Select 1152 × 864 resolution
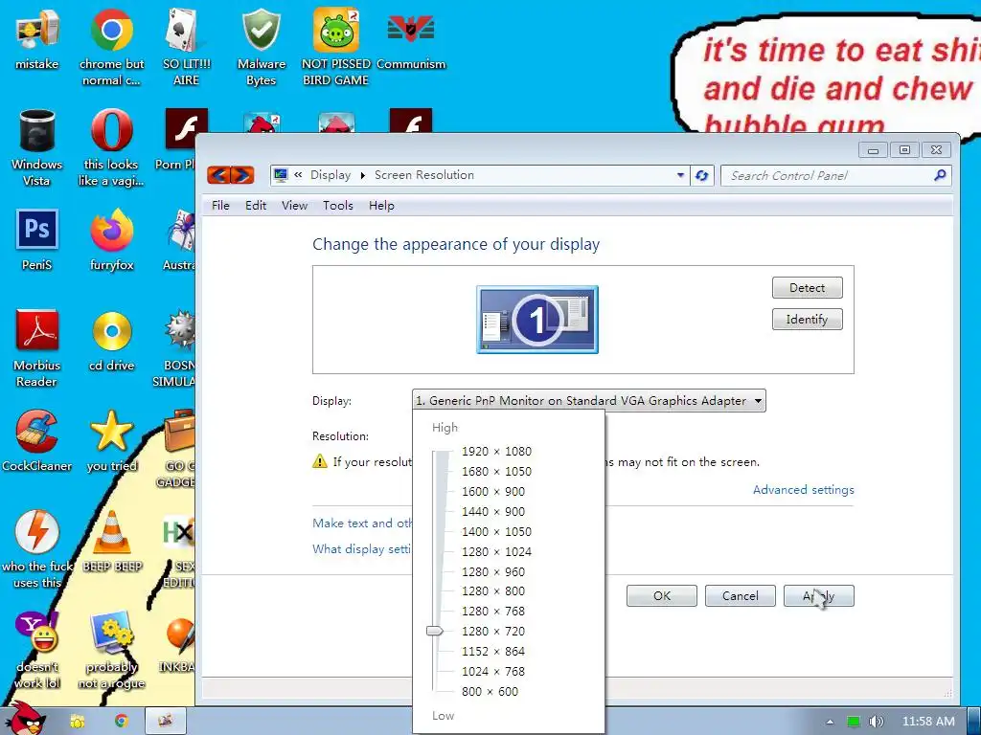Screen dimensions: 981x735 tap(493, 651)
